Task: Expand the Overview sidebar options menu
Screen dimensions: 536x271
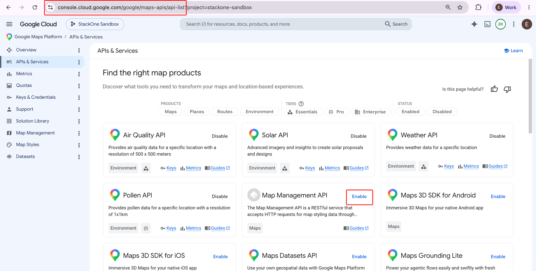Action: click(x=79, y=50)
